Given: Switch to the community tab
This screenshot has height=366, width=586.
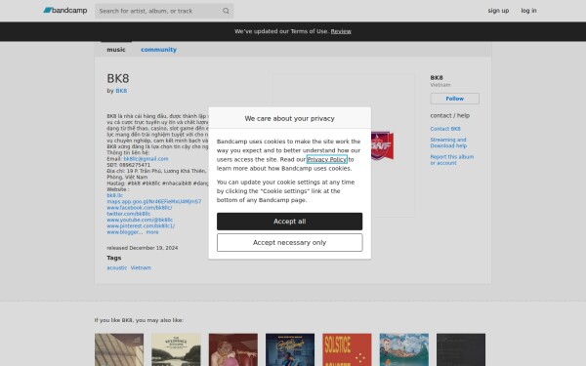Looking at the screenshot, I should click(158, 50).
